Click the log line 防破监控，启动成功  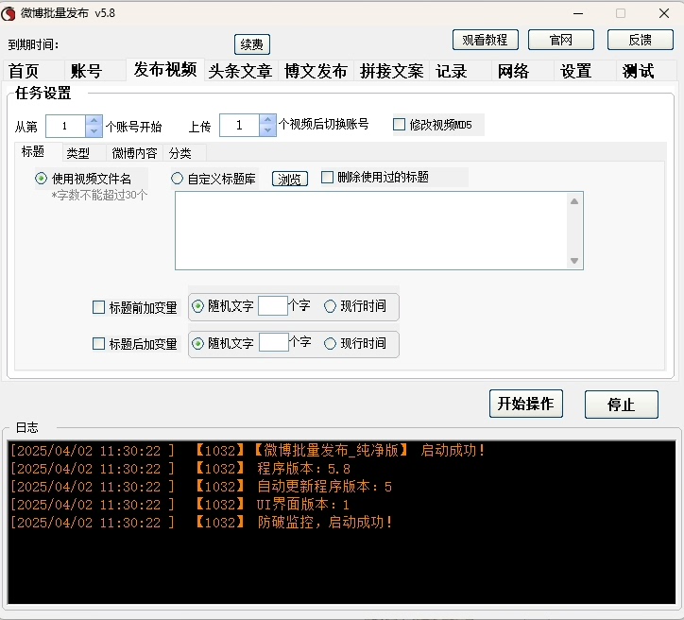pyautogui.click(x=201, y=523)
